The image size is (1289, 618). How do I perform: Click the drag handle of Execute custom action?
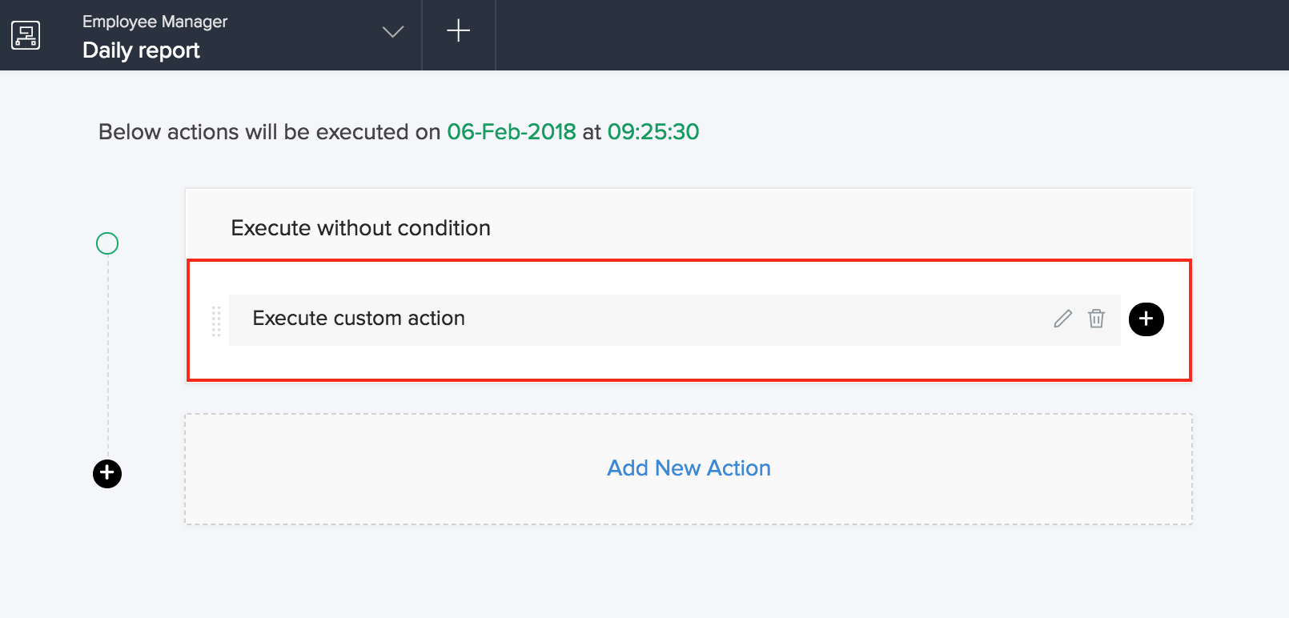[x=216, y=321]
